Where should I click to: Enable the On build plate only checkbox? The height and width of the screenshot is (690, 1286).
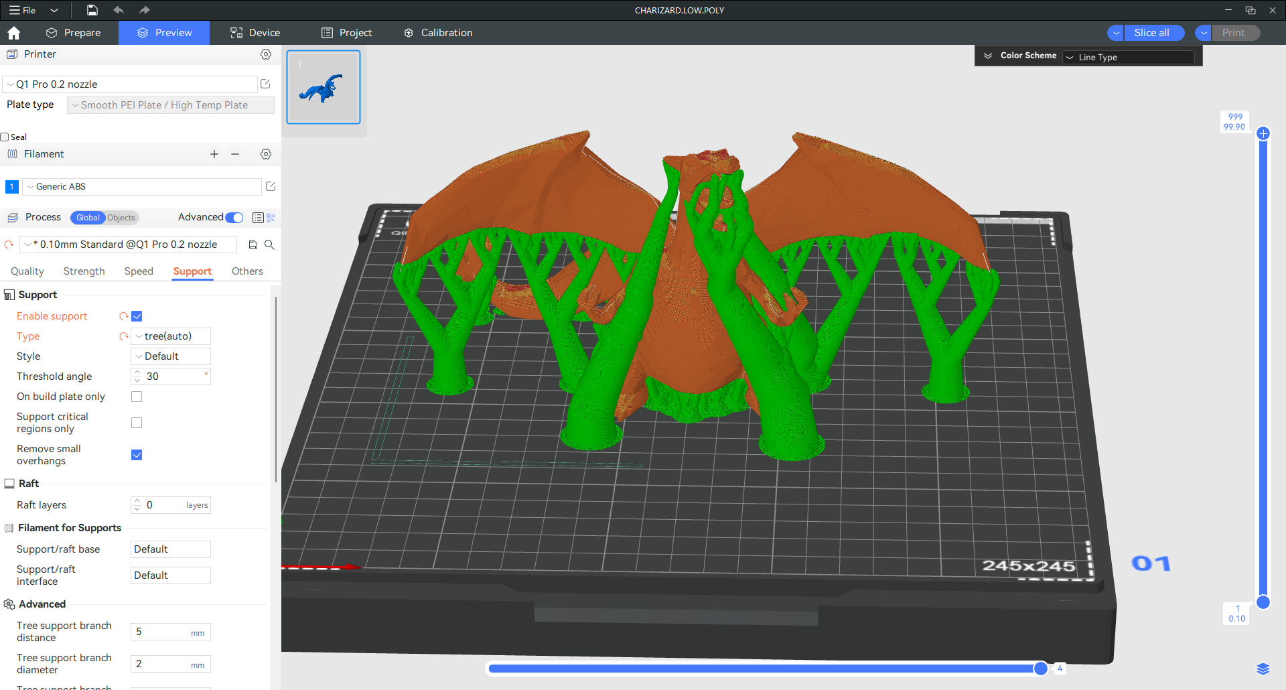tap(137, 397)
